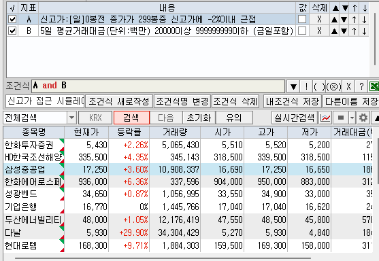Viewport: 379px width, 261px height.
Task: Select the 기업은행 stock name
Action: [x=21, y=207]
